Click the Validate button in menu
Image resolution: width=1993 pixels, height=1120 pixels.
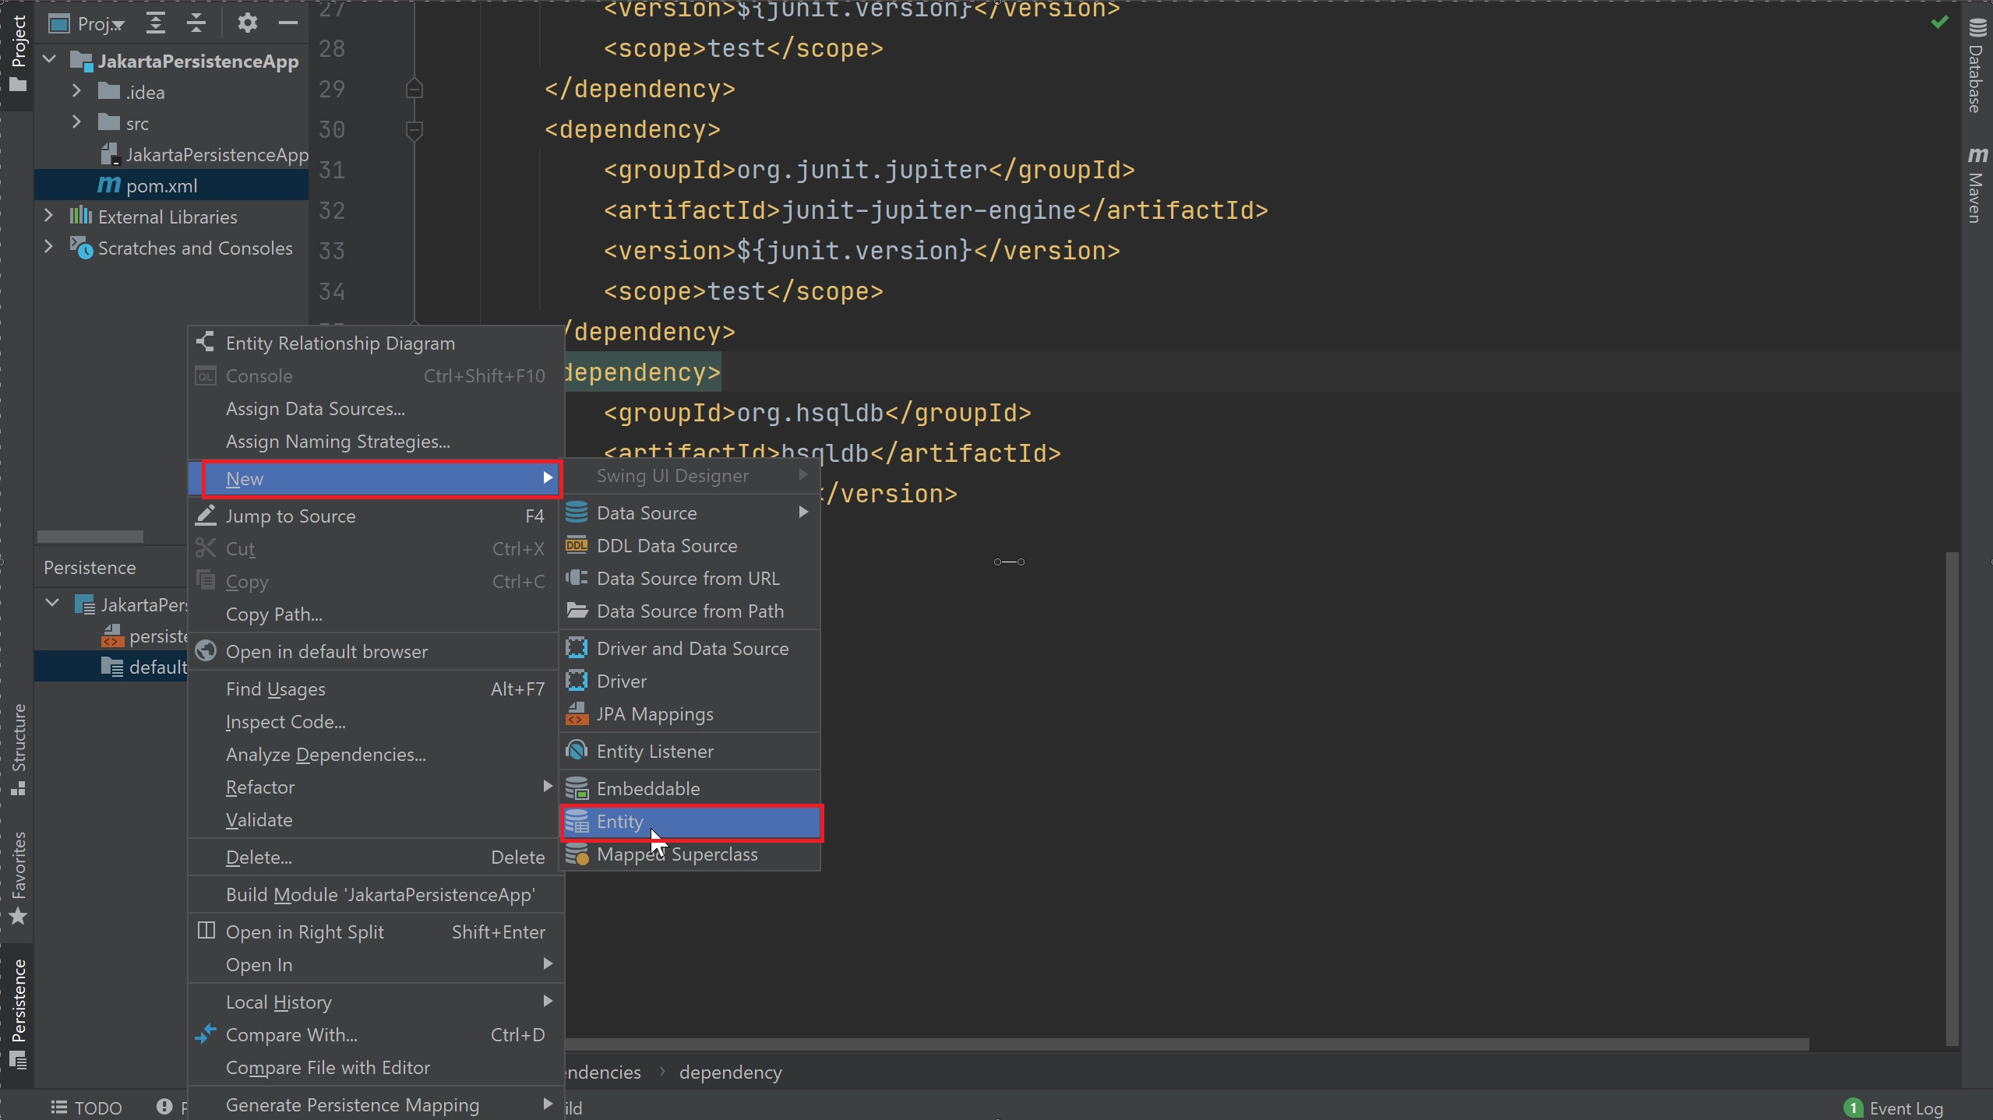click(x=259, y=819)
